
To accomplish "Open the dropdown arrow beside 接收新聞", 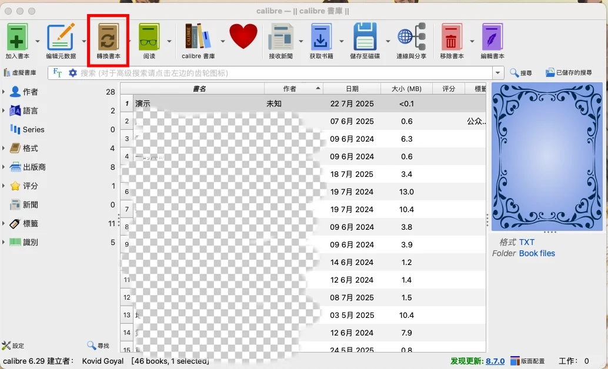I will coord(301,41).
